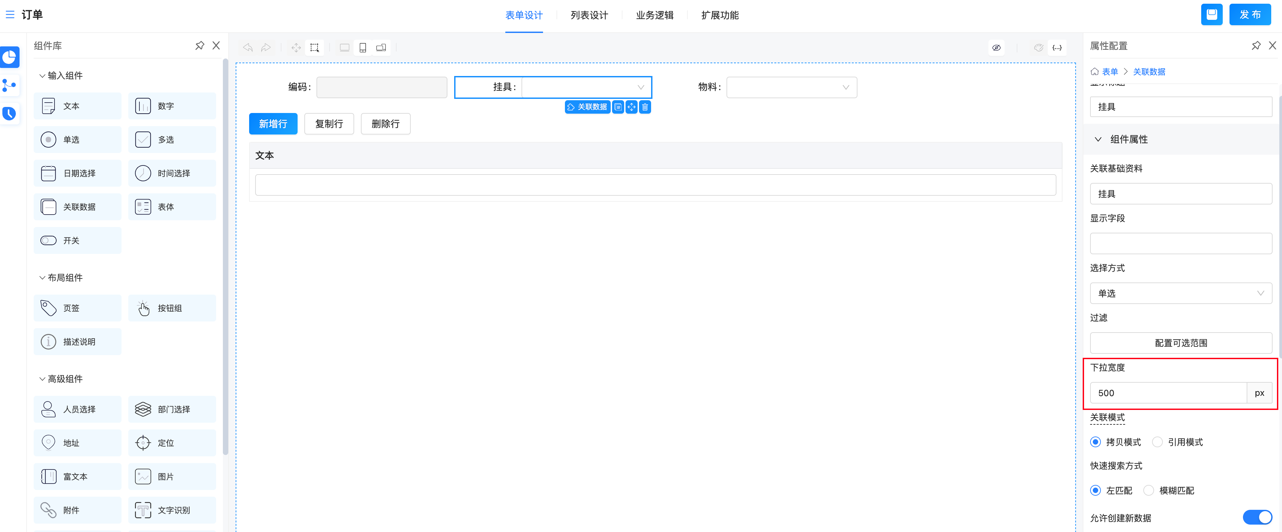1282x532 pixels.
Task: Click hamburger menu icon next to 订单
Action: (10, 15)
